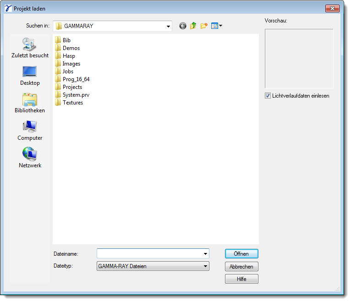Open the Dateiname history dropdown arrow
Image resolution: width=351 pixels, height=302 pixels.
coord(205,253)
